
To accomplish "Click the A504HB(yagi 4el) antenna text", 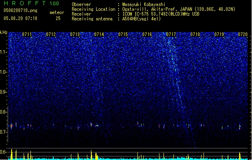I will [x=141, y=19].
